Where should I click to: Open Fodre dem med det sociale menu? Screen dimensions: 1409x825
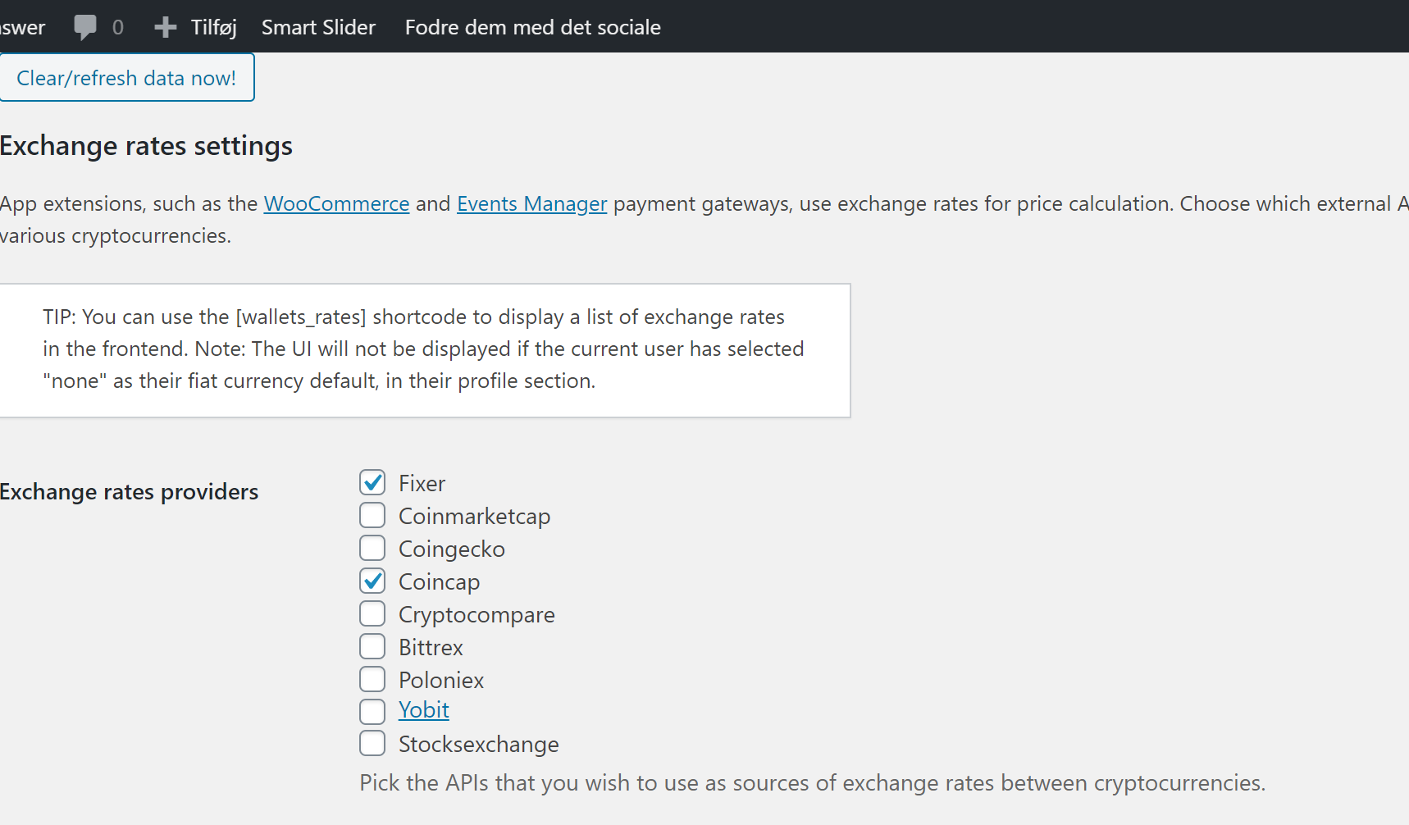[533, 27]
